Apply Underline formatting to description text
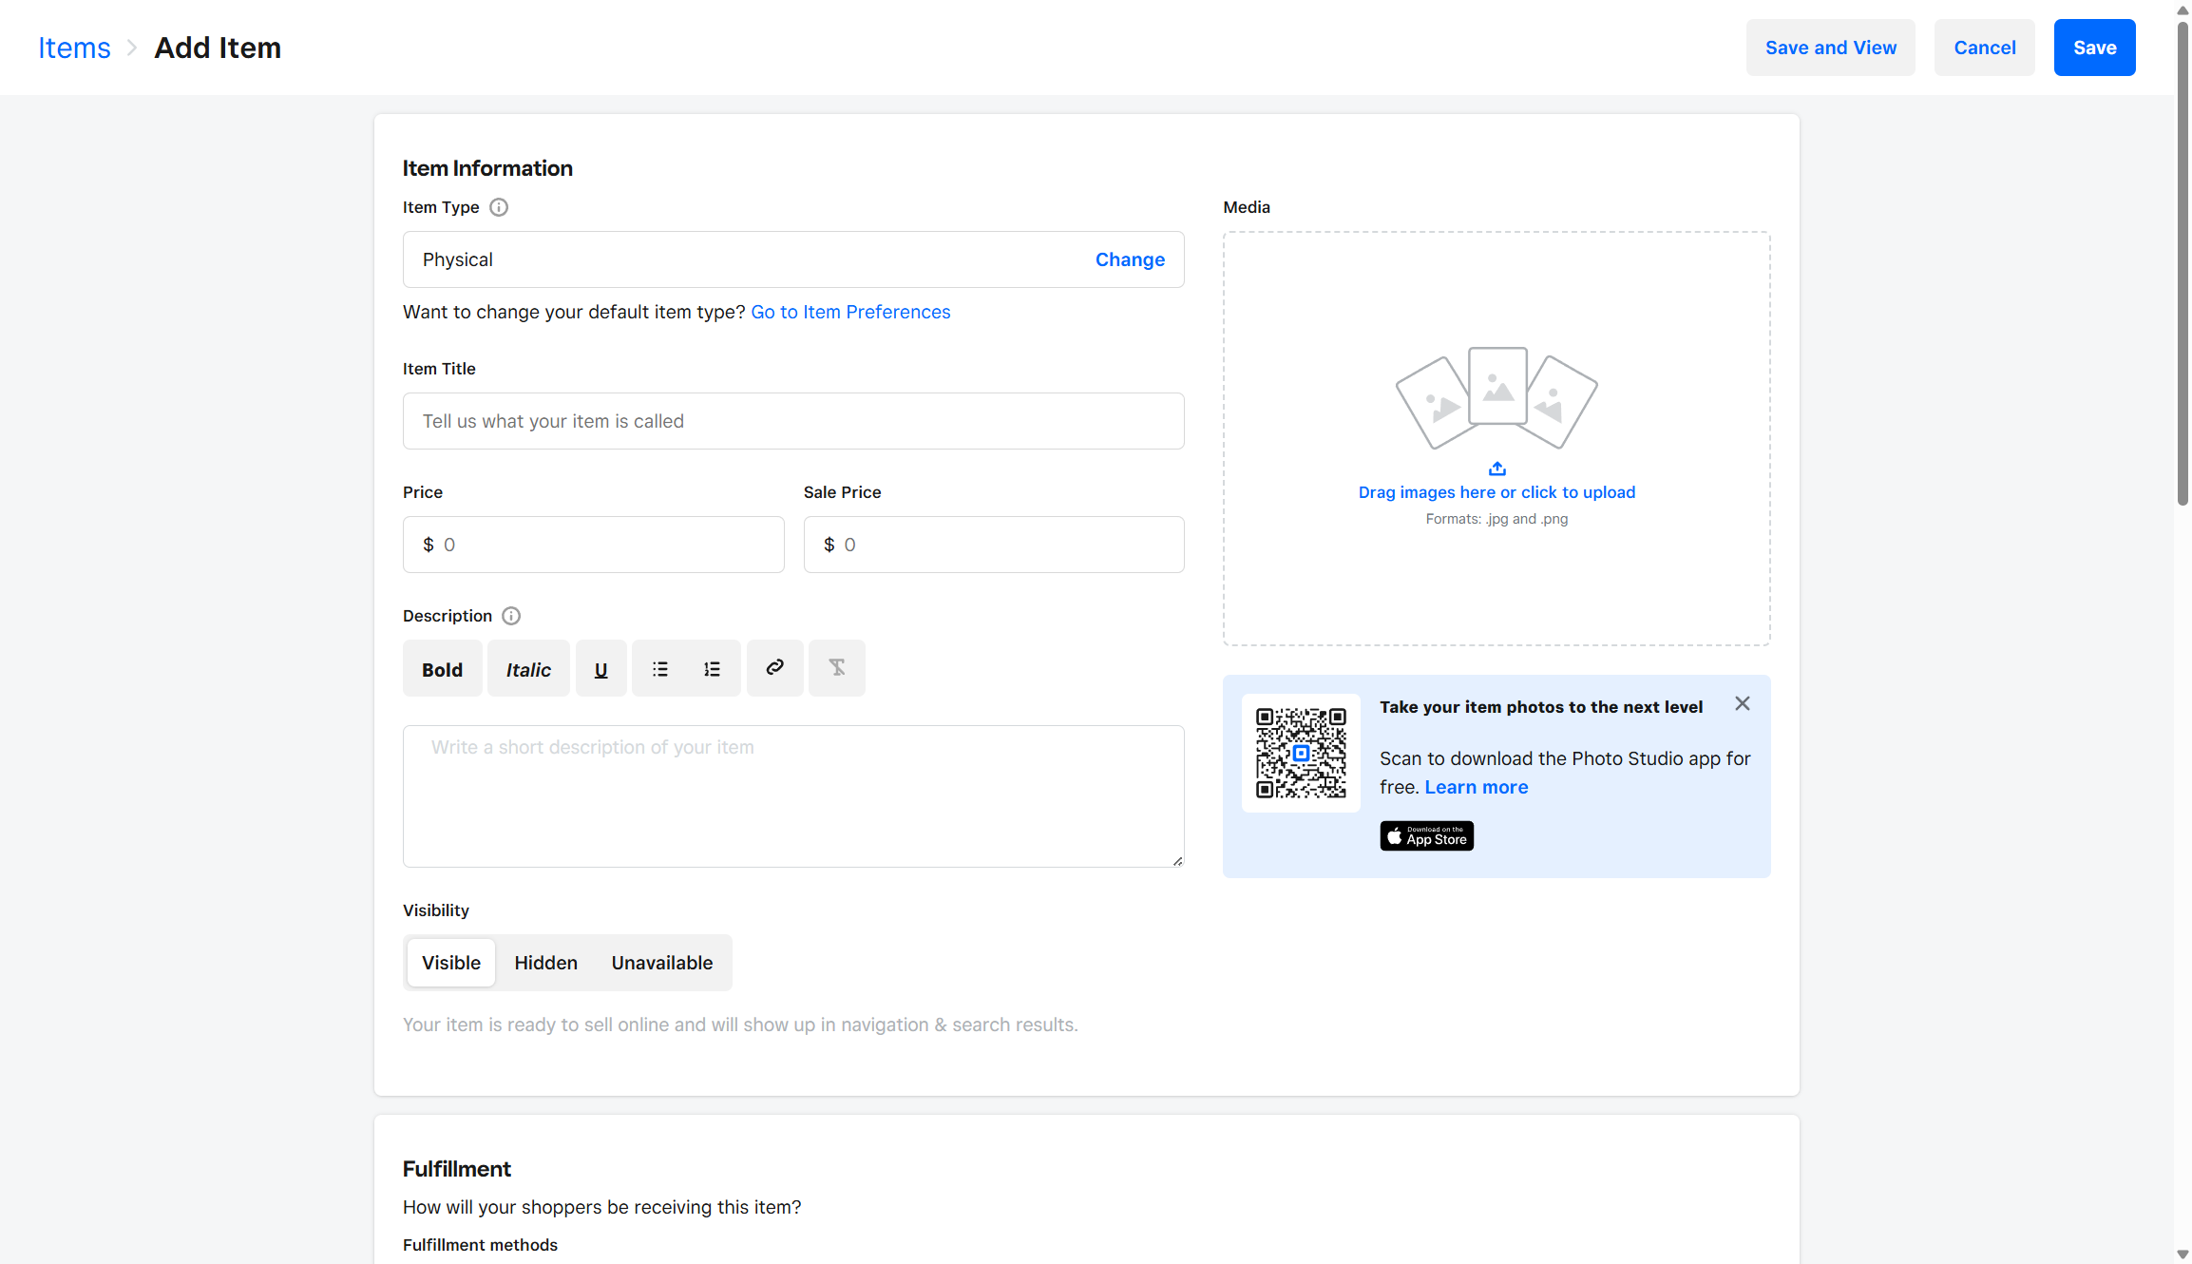Screen dimensions: 2192x1264 pyautogui.click(x=600, y=668)
